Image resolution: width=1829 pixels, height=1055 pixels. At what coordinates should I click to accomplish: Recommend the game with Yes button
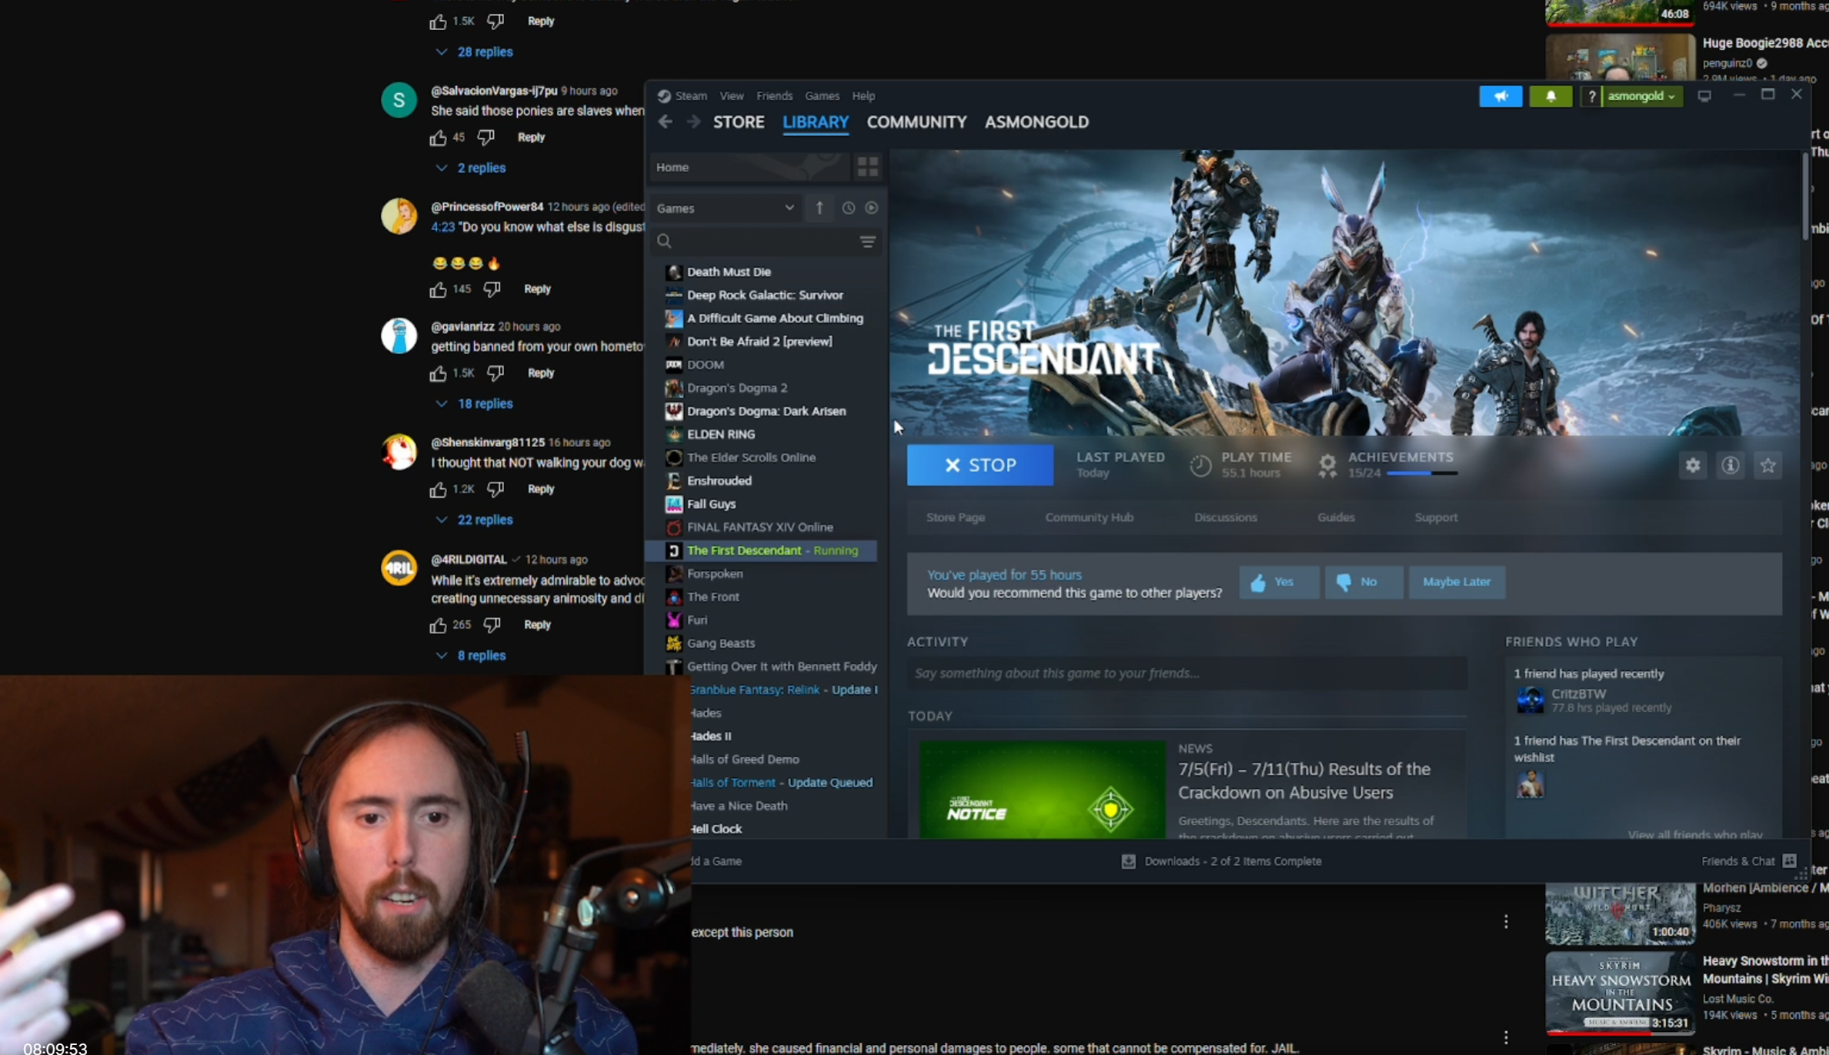click(1279, 583)
